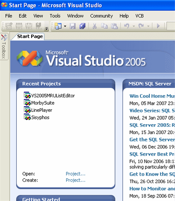Click the Cut scissors icon

coord(94,26)
